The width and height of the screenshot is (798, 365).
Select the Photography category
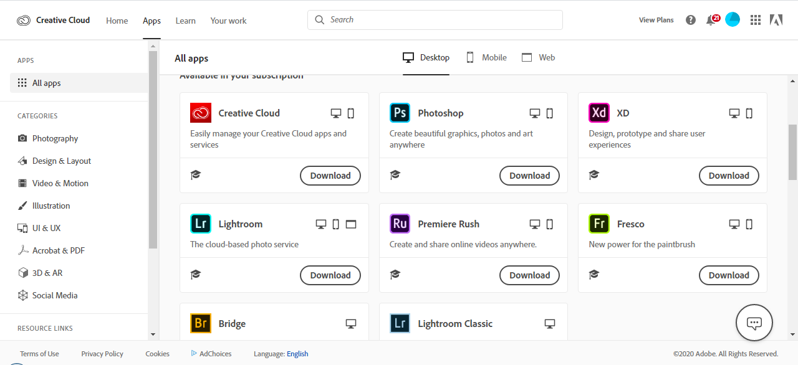[55, 138]
